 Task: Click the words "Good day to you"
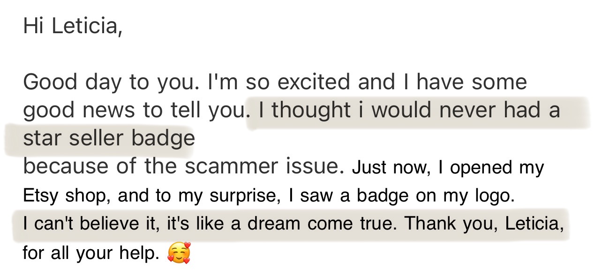coord(108,83)
